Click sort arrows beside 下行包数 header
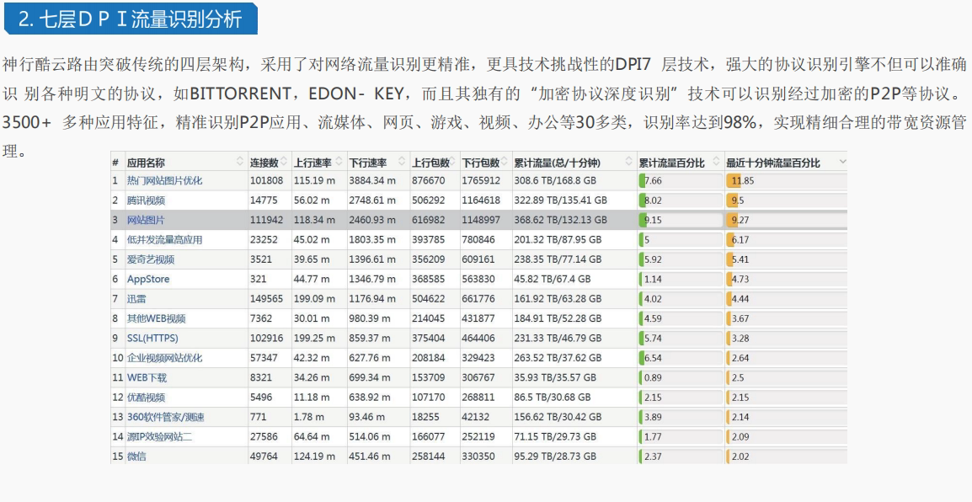Image resolution: width=972 pixels, height=502 pixels. (505, 162)
